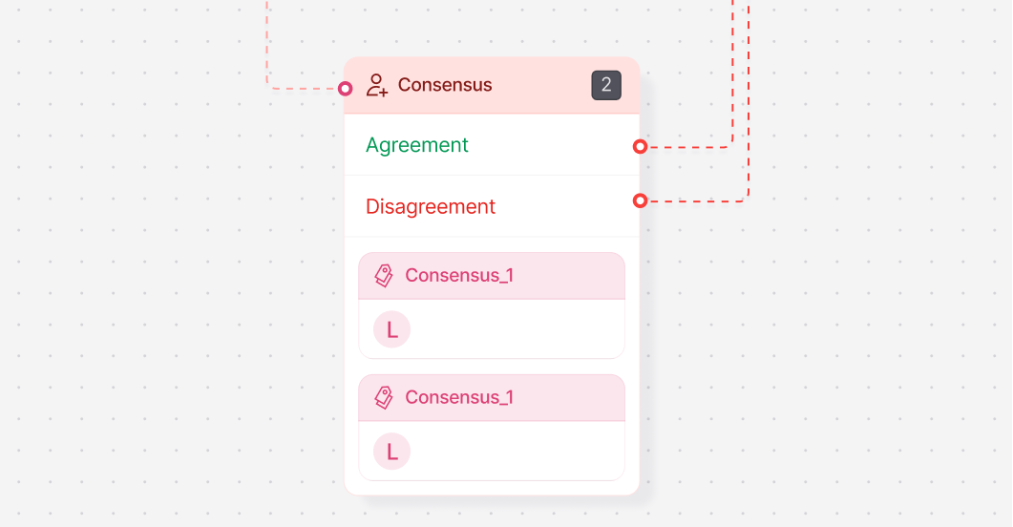Select the Agreement output row
The image size is (1013, 527).
point(477,145)
